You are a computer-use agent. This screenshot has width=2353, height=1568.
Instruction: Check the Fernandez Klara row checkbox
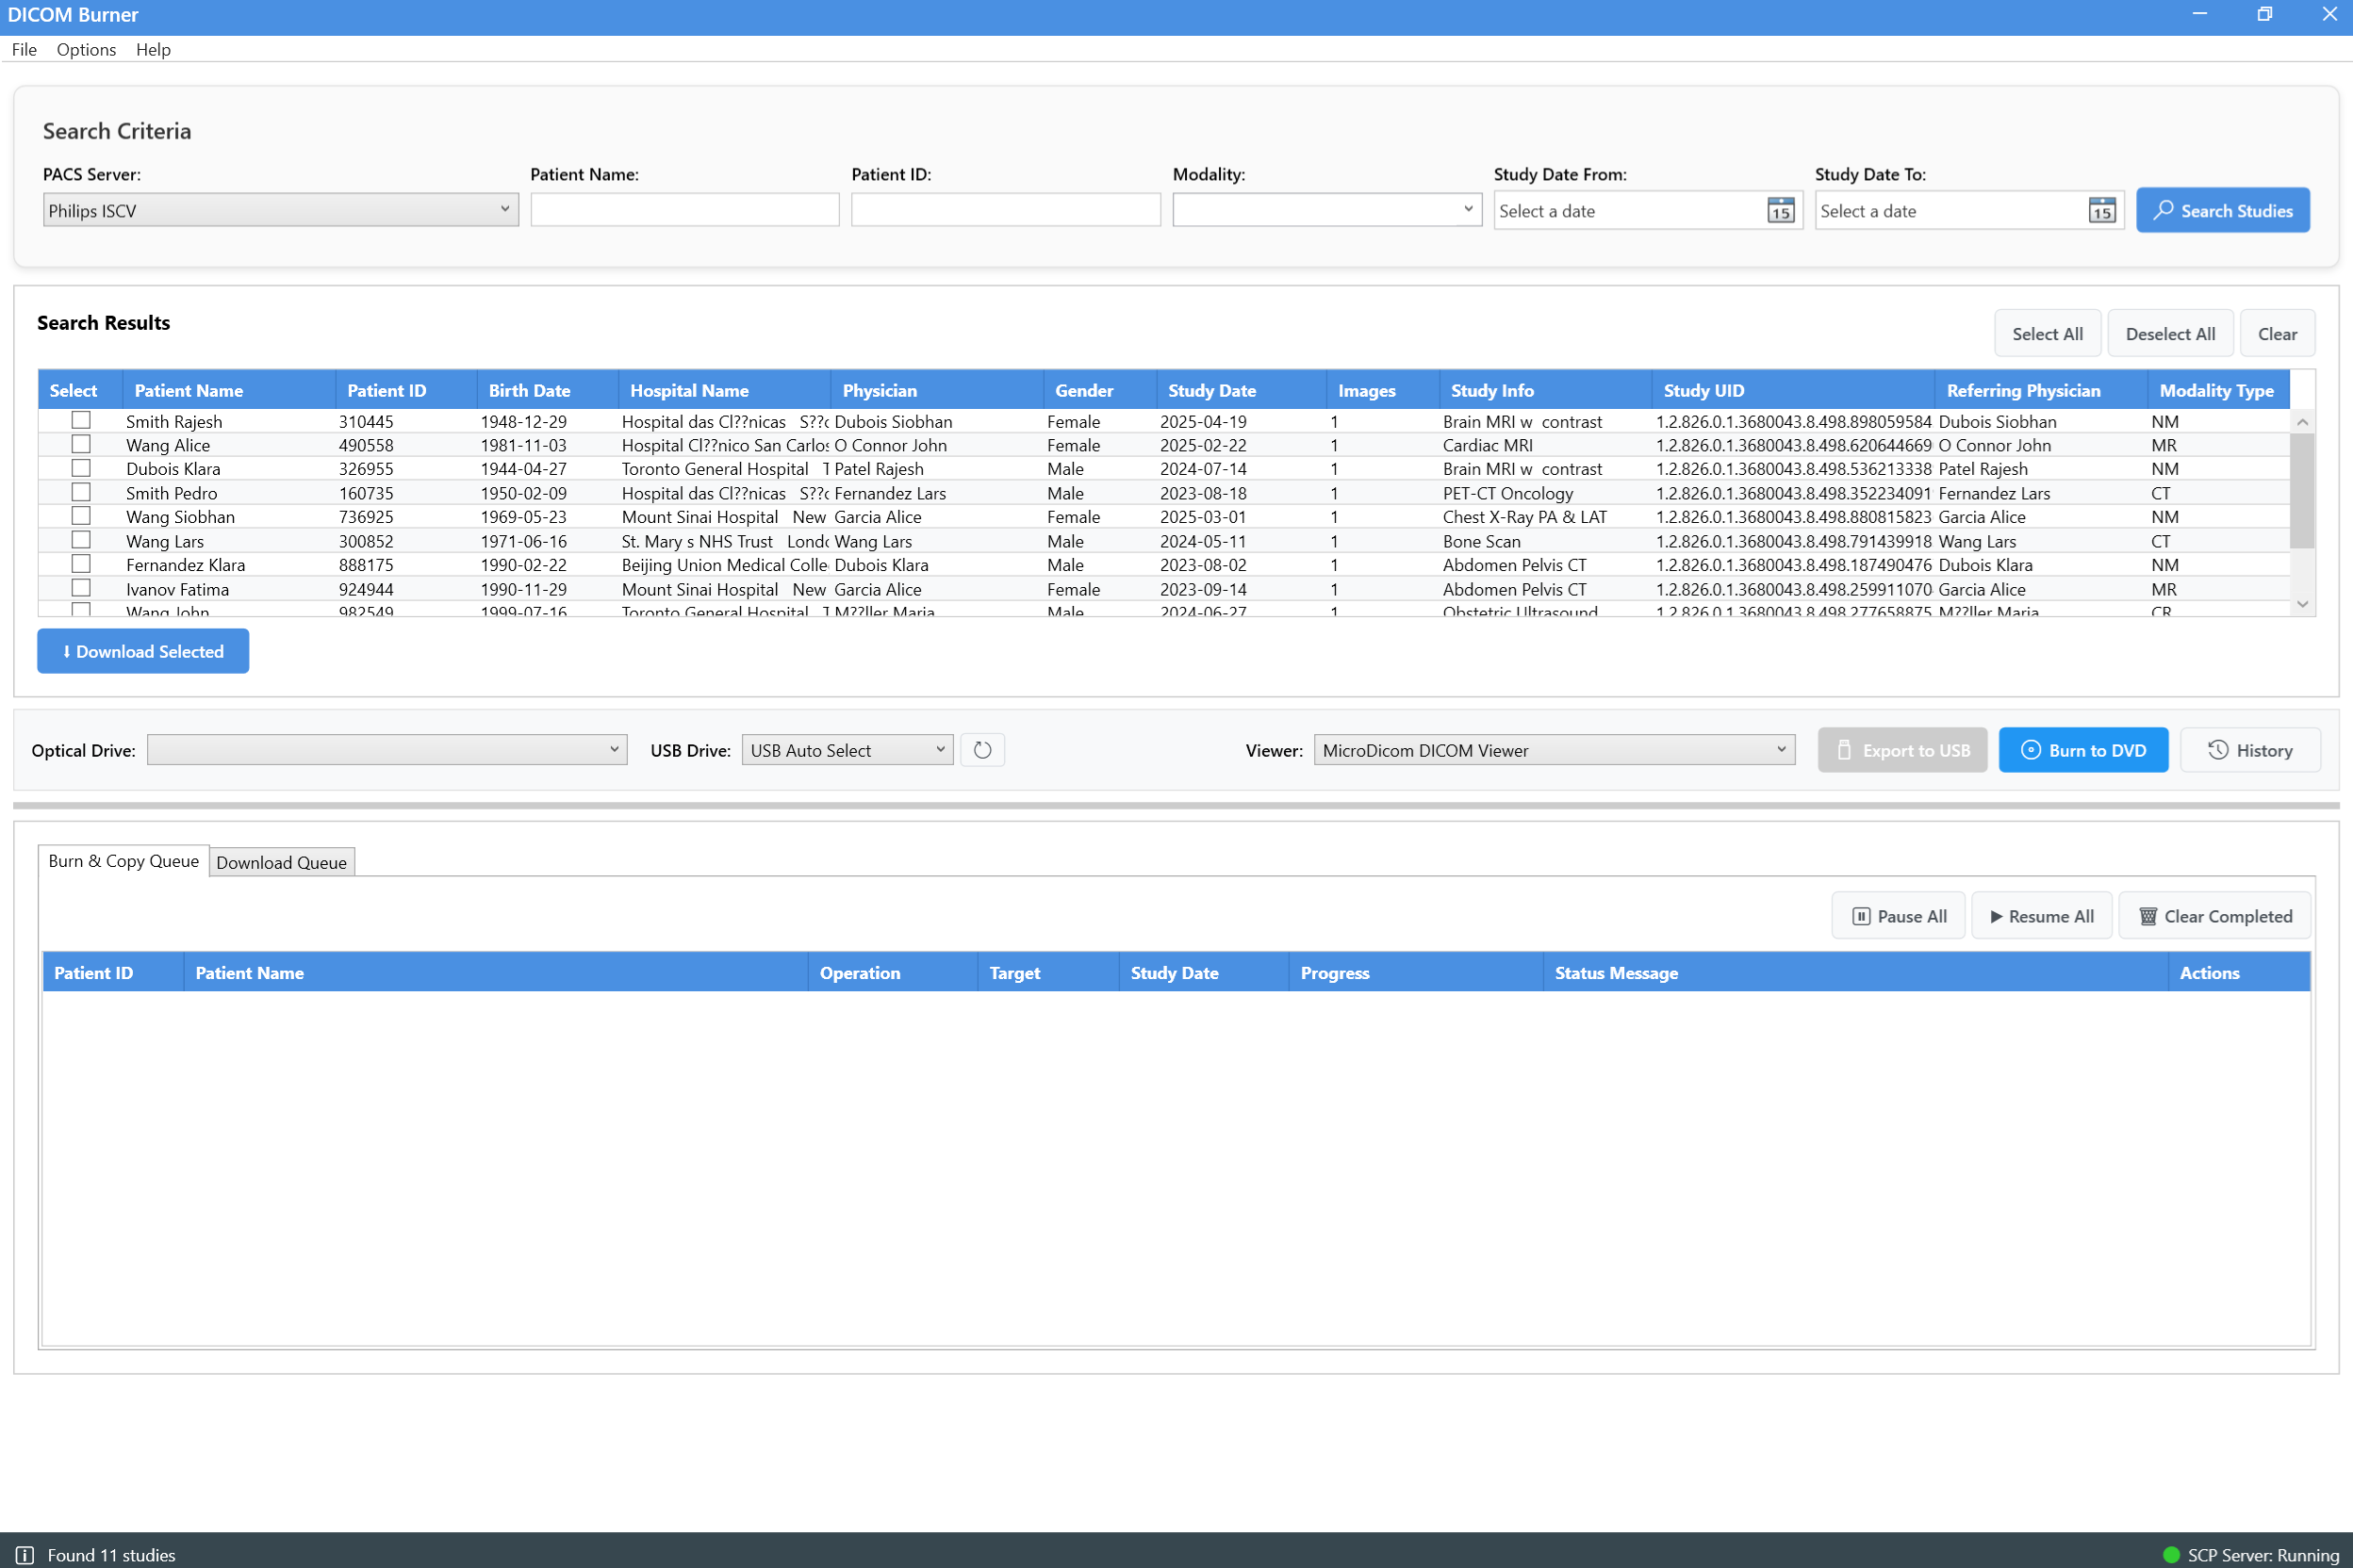coord(81,564)
